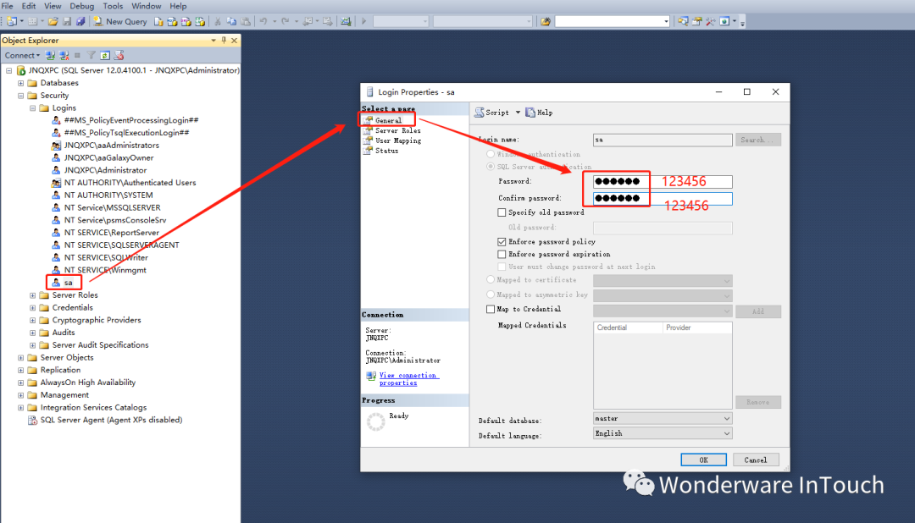Viewport: 915px width, 523px height.
Task: Click the Delete script icon in Object Explorer
Action: click(119, 55)
